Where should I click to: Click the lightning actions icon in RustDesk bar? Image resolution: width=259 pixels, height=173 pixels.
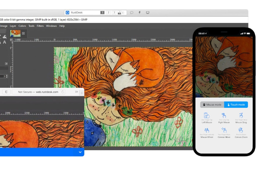click(140, 13)
